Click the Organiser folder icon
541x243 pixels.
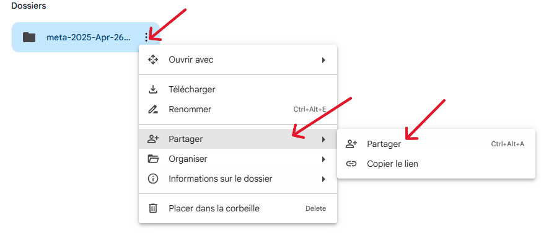pos(153,159)
